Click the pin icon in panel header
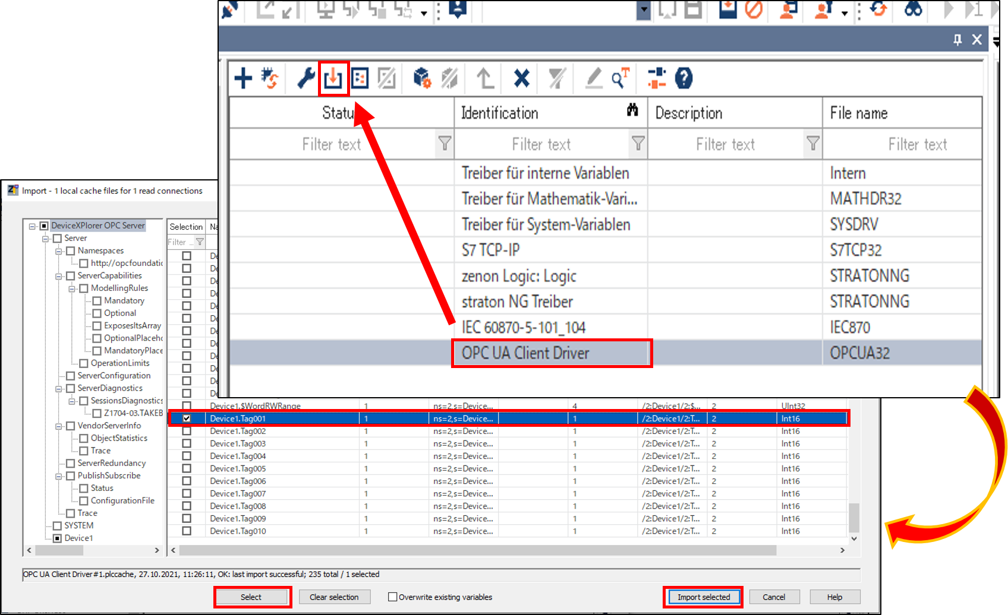1008x615 pixels. (957, 40)
